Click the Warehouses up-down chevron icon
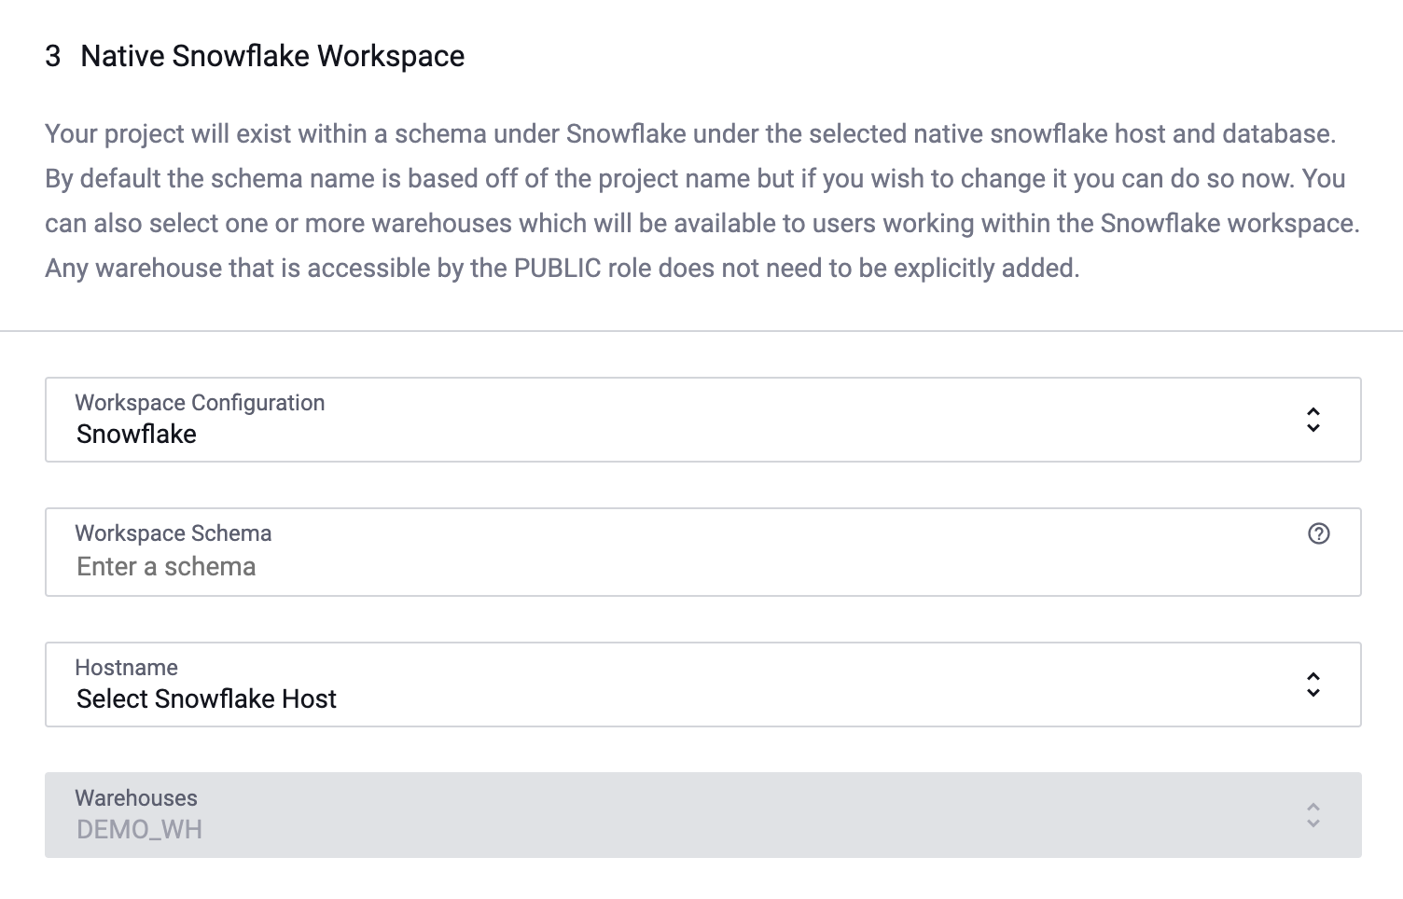This screenshot has height=899, width=1403. 1313,815
